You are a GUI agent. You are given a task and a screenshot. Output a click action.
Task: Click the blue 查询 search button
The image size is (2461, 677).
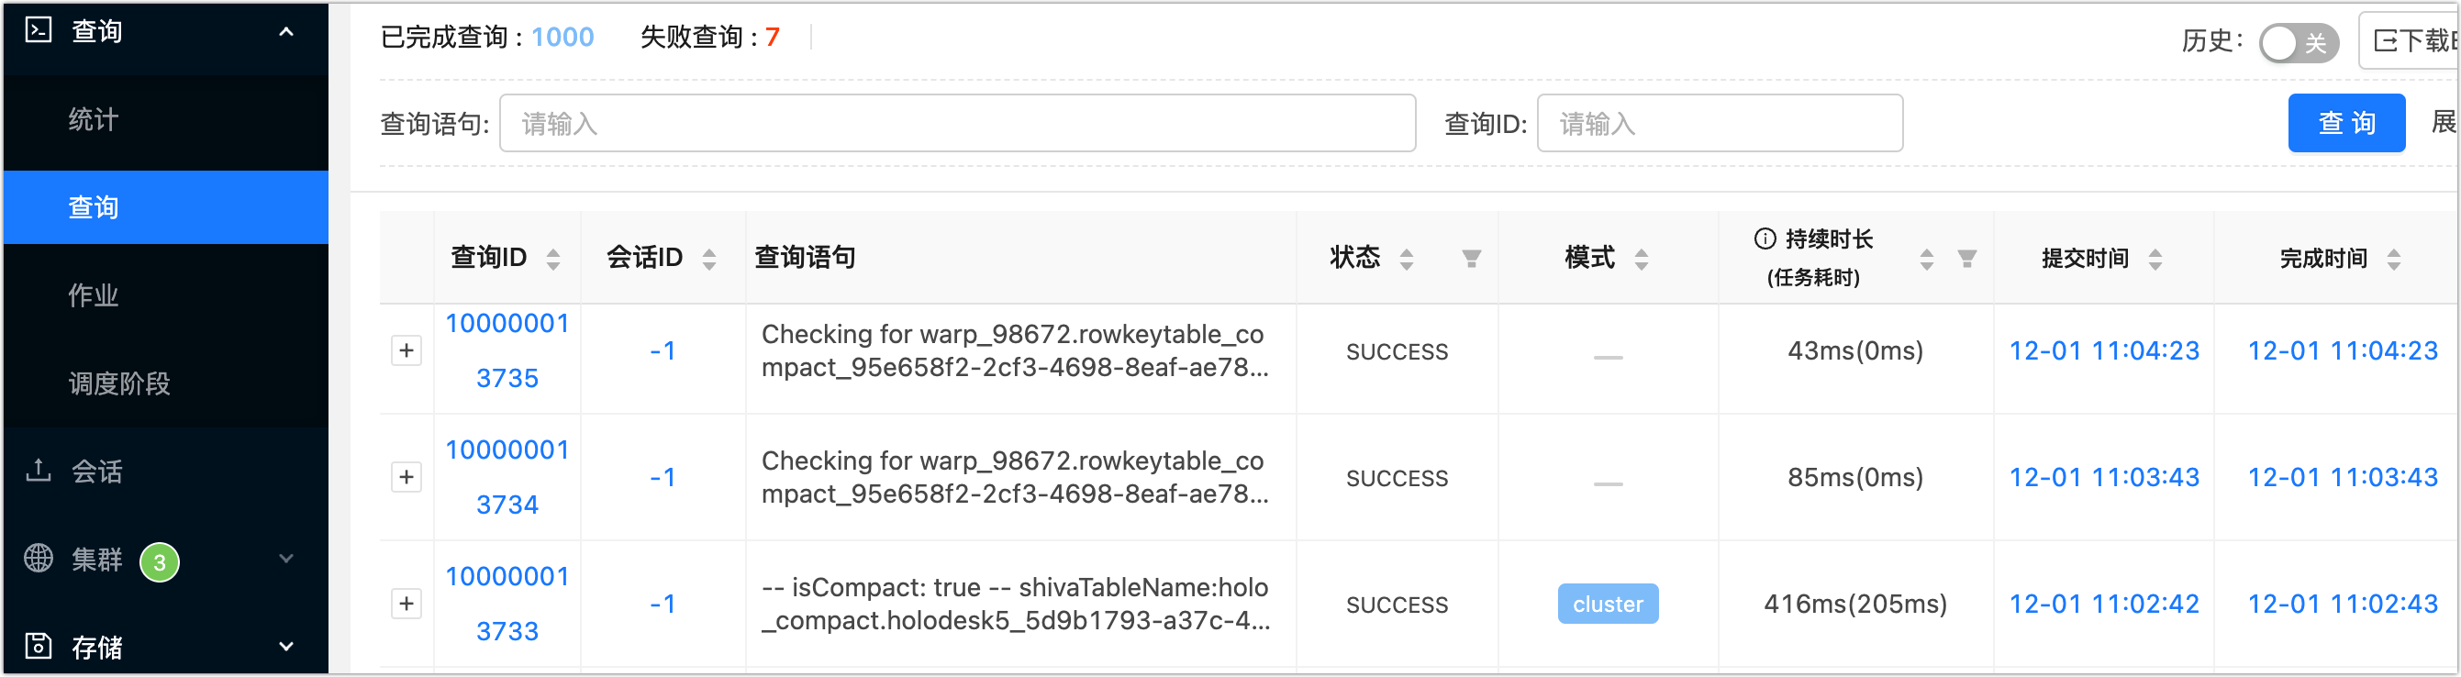click(2346, 124)
